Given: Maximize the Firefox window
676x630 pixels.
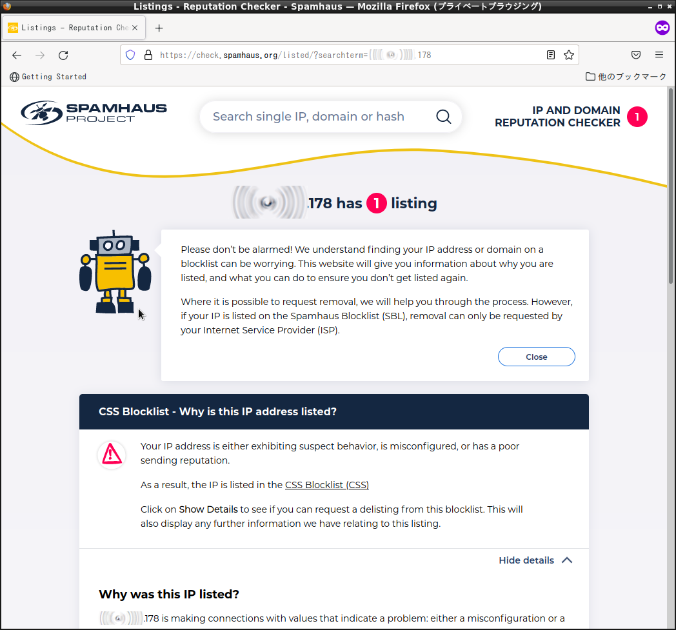Looking at the screenshot, I should pos(660,6).
